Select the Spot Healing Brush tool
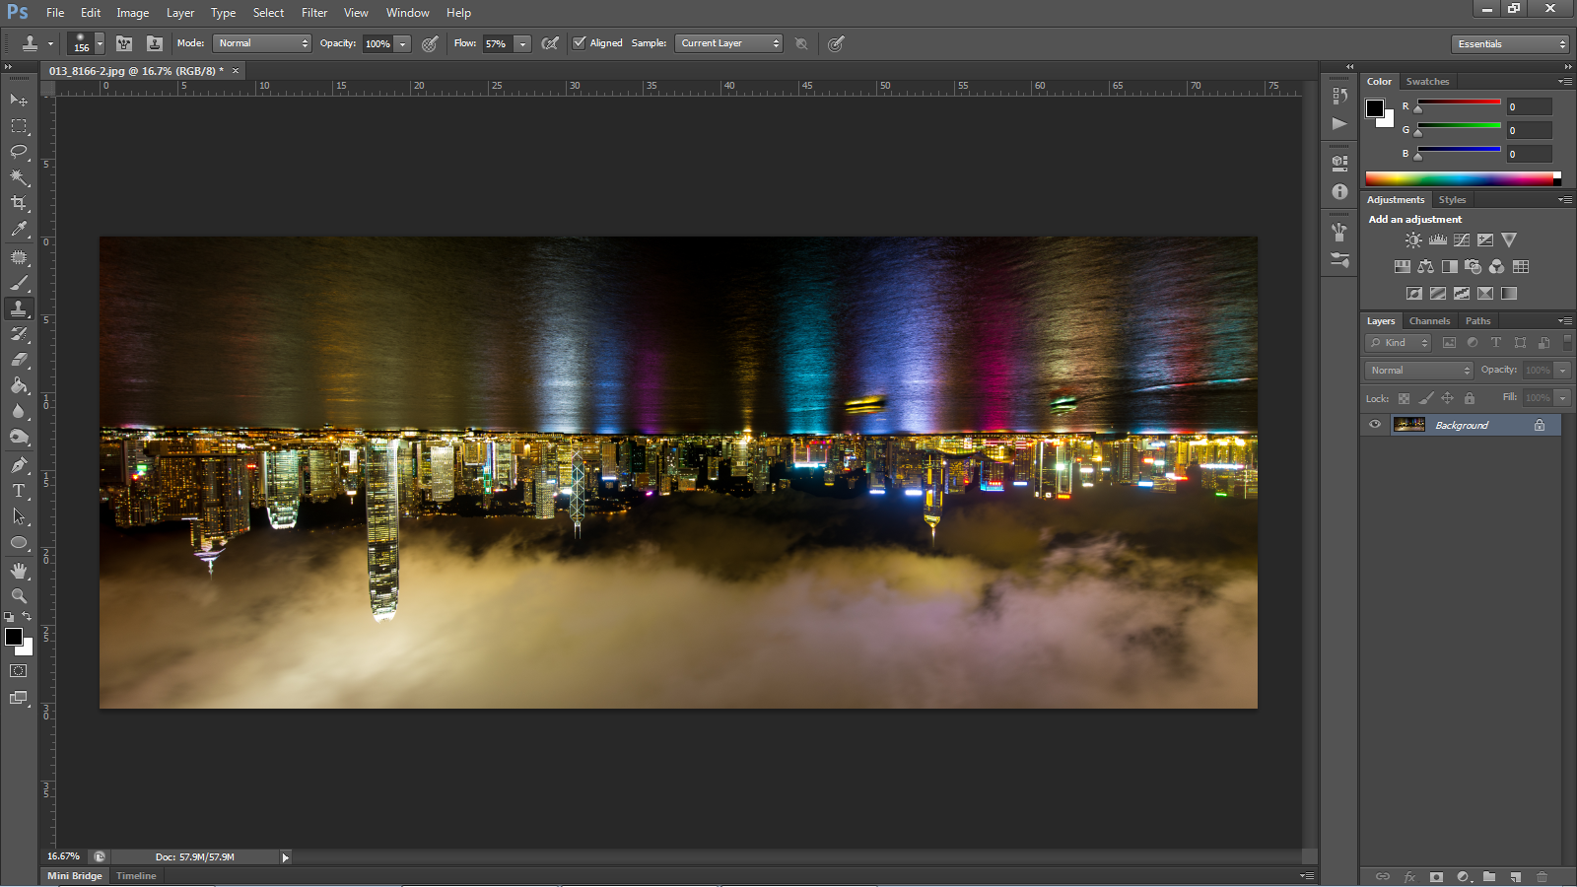The width and height of the screenshot is (1577, 887). click(19, 257)
